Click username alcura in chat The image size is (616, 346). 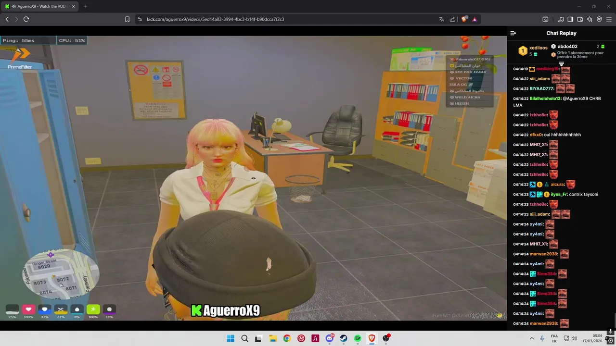(557, 185)
